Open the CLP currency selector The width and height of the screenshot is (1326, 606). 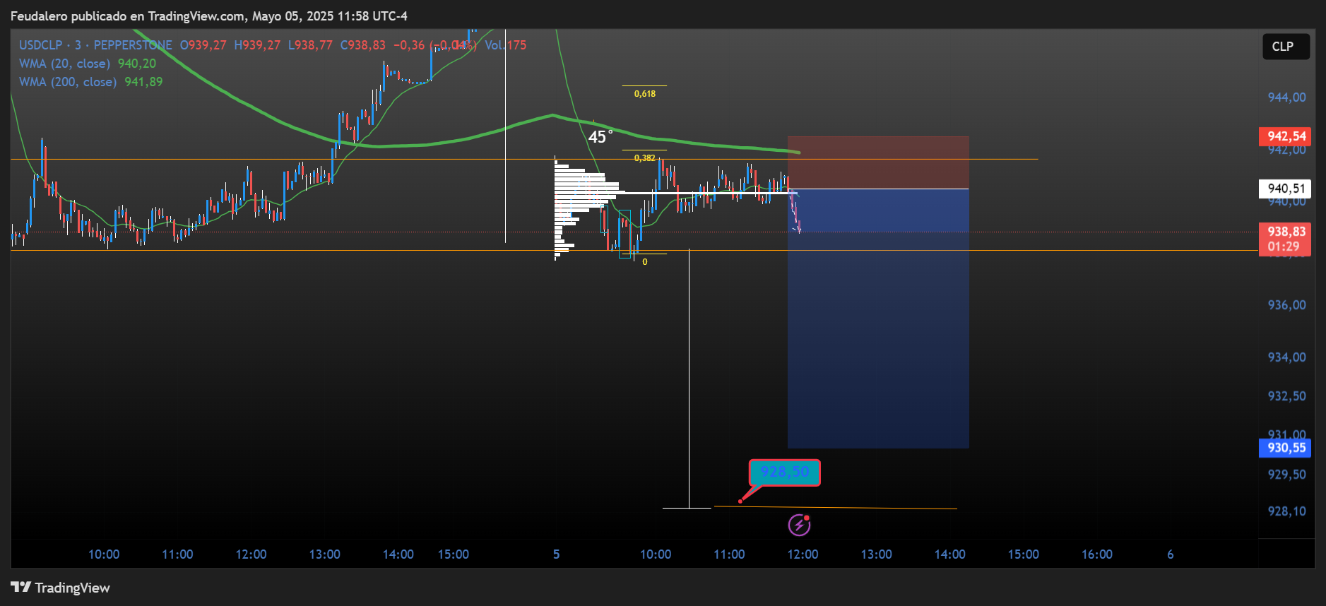[x=1286, y=47]
